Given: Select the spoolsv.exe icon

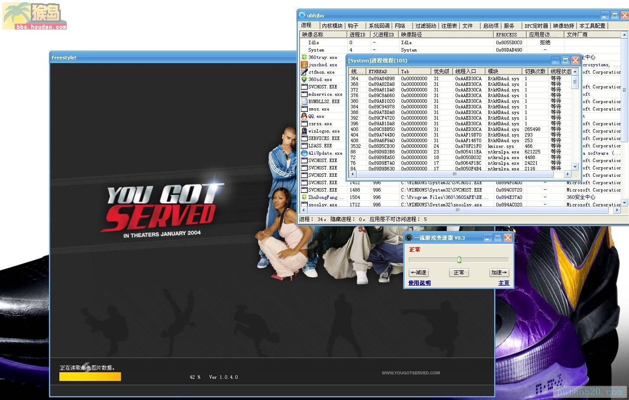Looking at the screenshot, I should click(304, 205).
